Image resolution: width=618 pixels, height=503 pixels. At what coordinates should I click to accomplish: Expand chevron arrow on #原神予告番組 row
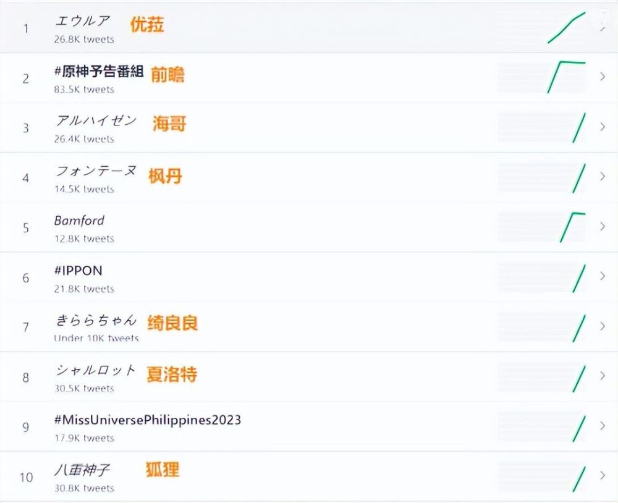click(603, 77)
